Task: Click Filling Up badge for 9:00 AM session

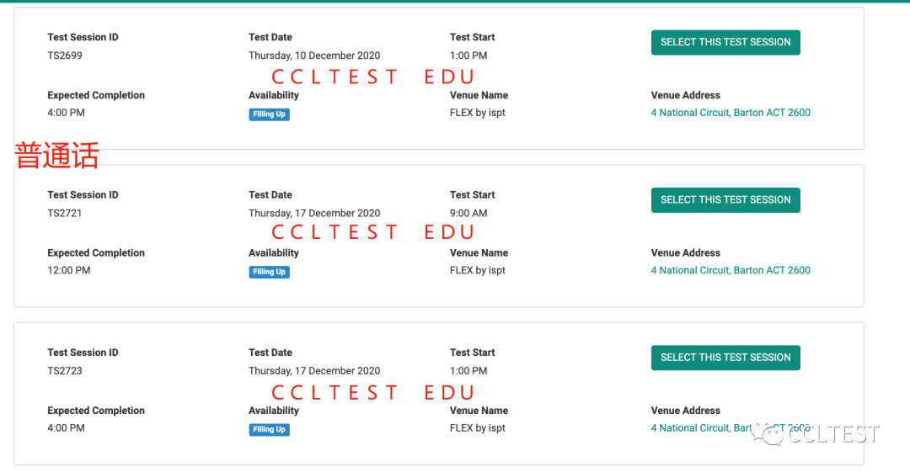Action: click(270, 272)
